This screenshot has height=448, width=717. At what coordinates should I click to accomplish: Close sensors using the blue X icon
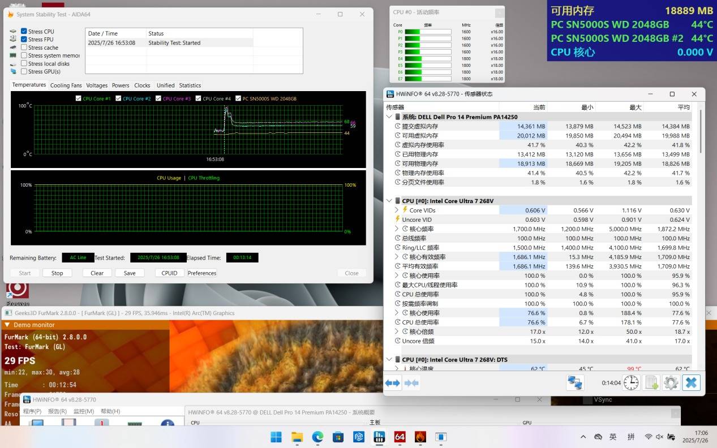pyautogui.click(x=691, y=383)
